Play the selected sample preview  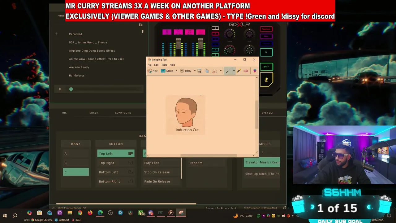[x=60, y=89]
